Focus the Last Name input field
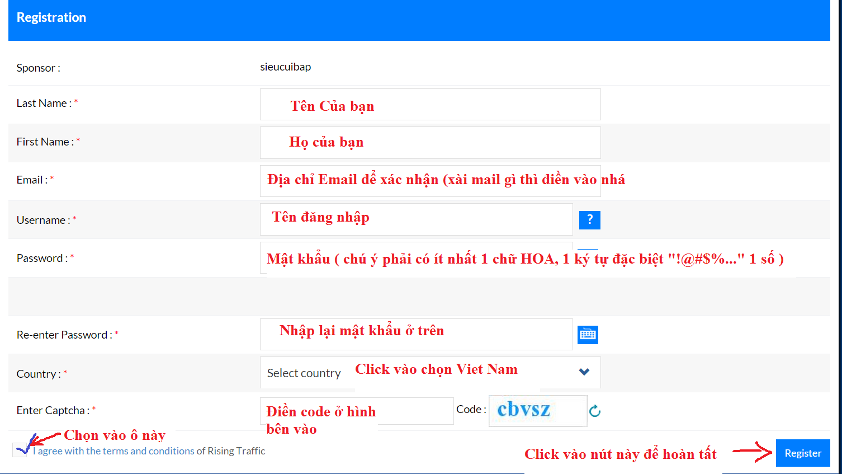The image size is (842, 474). point(430,104)
